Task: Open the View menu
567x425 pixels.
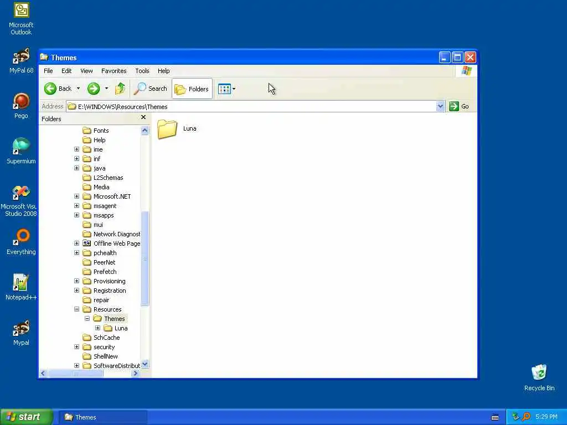Action: coord(86,71)
